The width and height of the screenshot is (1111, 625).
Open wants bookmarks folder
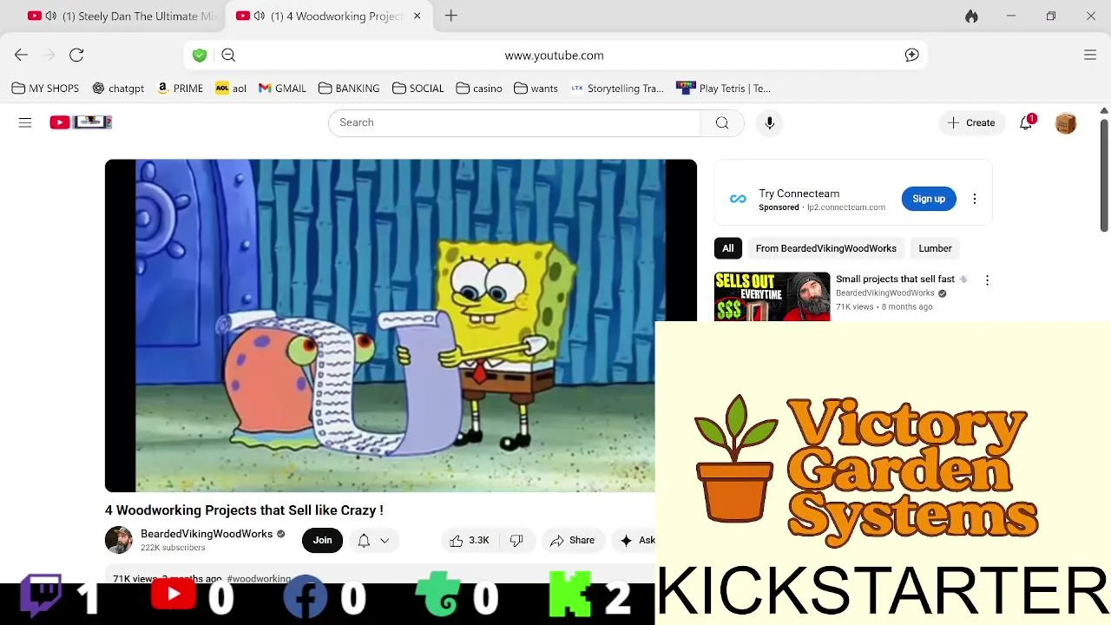click(536, 89)
